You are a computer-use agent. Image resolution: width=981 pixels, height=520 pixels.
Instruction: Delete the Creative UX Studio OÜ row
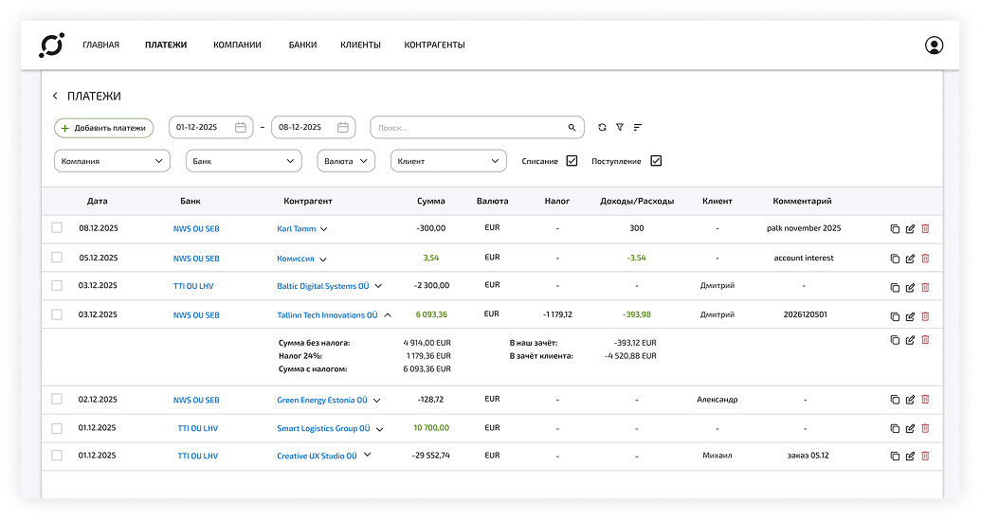tap(925, 457)
